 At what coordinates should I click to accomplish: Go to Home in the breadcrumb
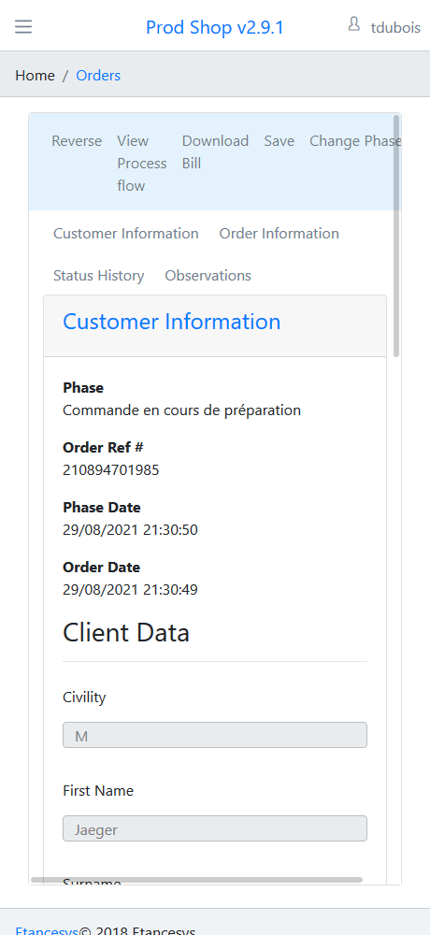(x=35, y=76)
